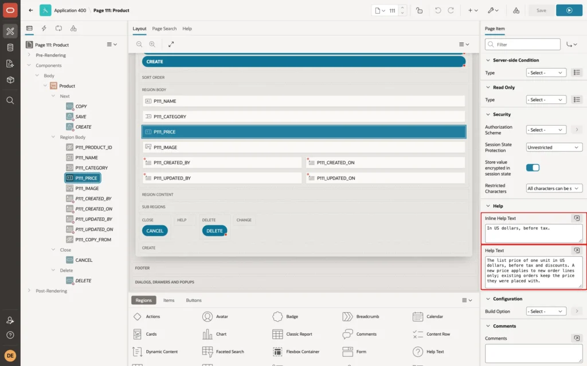Collapse the Help section

point(488,206)
